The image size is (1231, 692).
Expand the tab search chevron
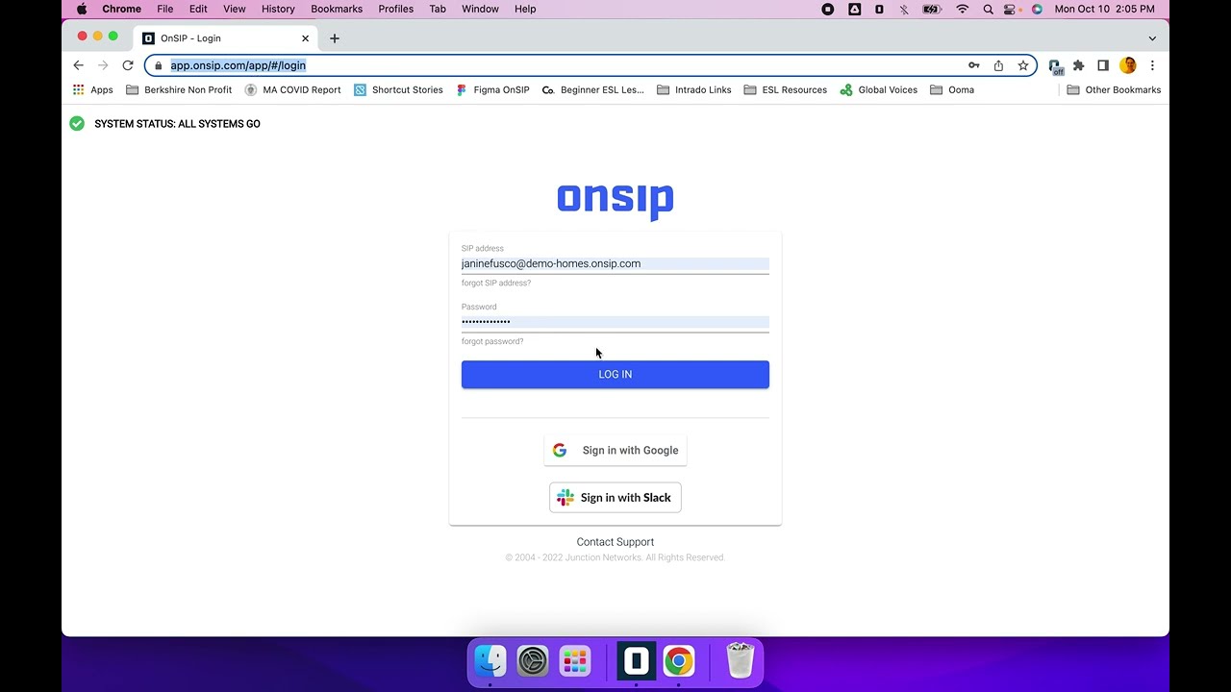point(1152,38)
